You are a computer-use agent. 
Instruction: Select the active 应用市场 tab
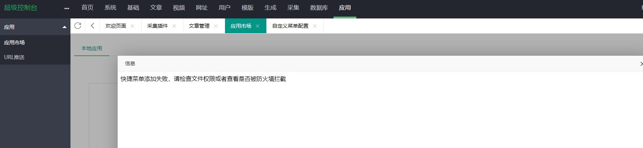[241, 26]
